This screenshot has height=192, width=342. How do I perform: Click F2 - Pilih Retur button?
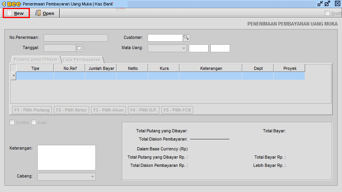coord(71,110)
